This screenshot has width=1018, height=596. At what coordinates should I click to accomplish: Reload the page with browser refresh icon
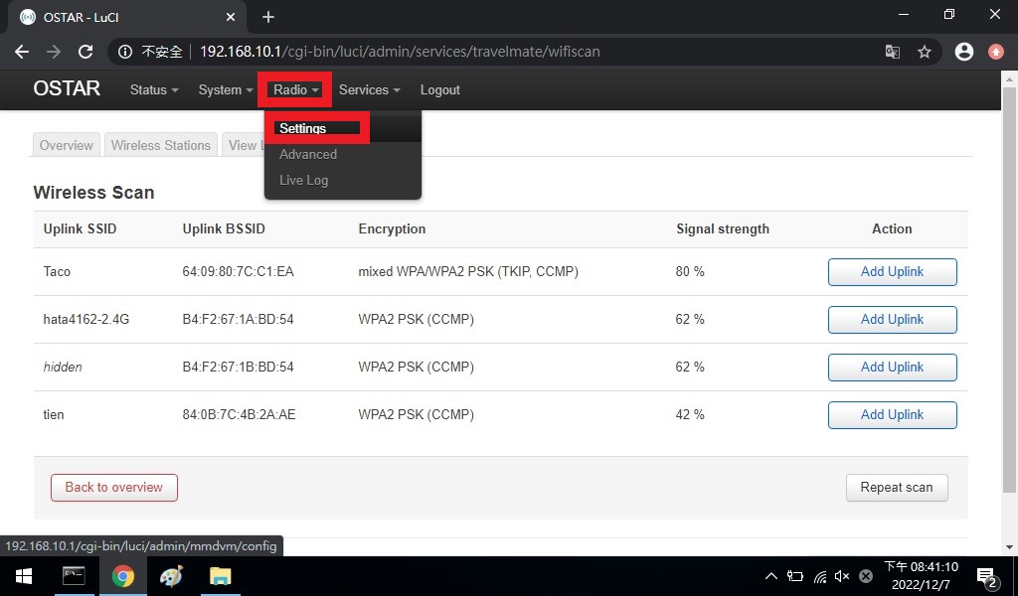(85, 52)
